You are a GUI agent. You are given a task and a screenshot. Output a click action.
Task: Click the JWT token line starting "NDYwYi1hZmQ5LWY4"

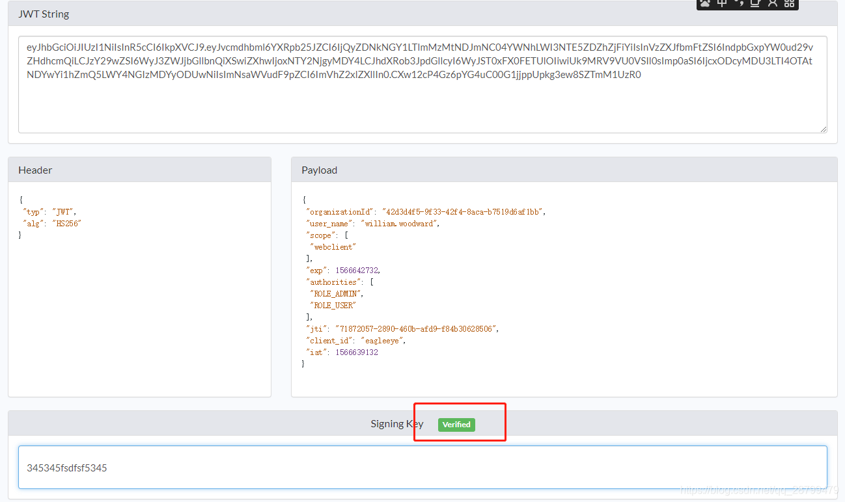(x=333, y=75)
